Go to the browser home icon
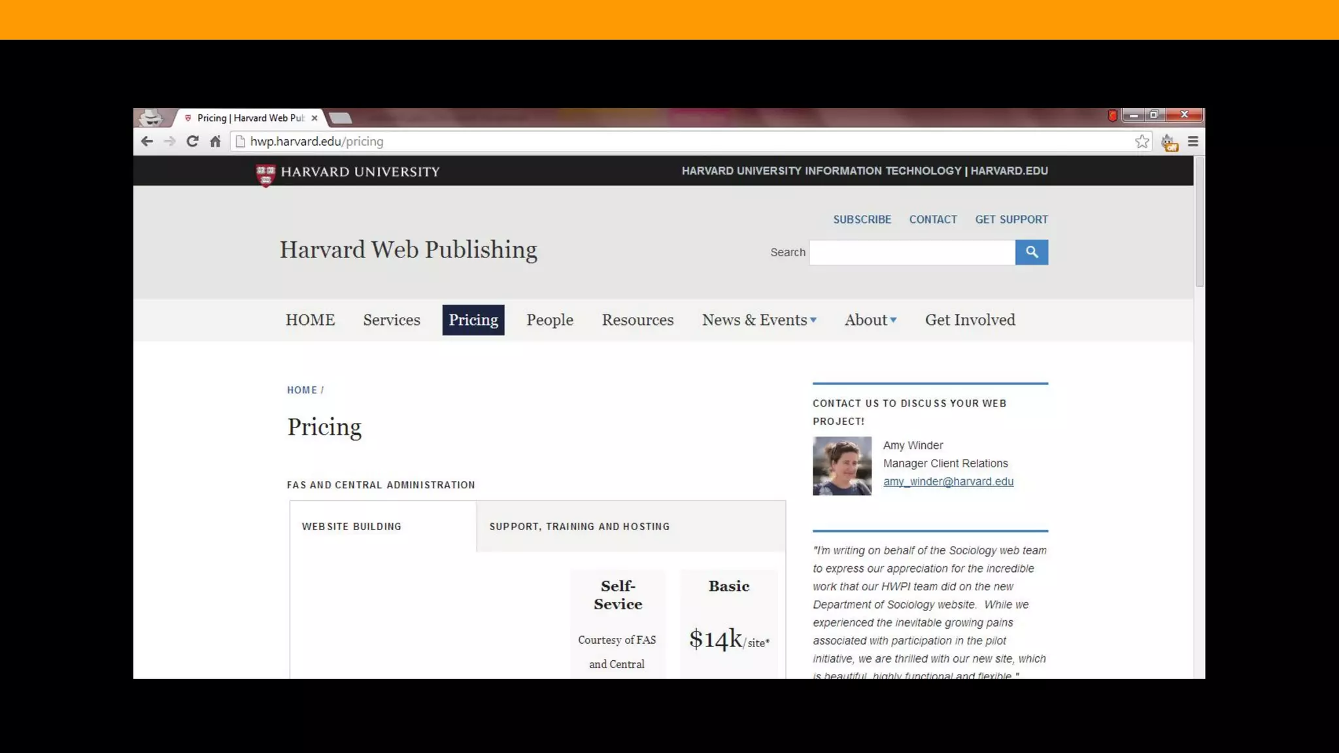The height and width of the screenshot is (753, 1339). (215, 141)
